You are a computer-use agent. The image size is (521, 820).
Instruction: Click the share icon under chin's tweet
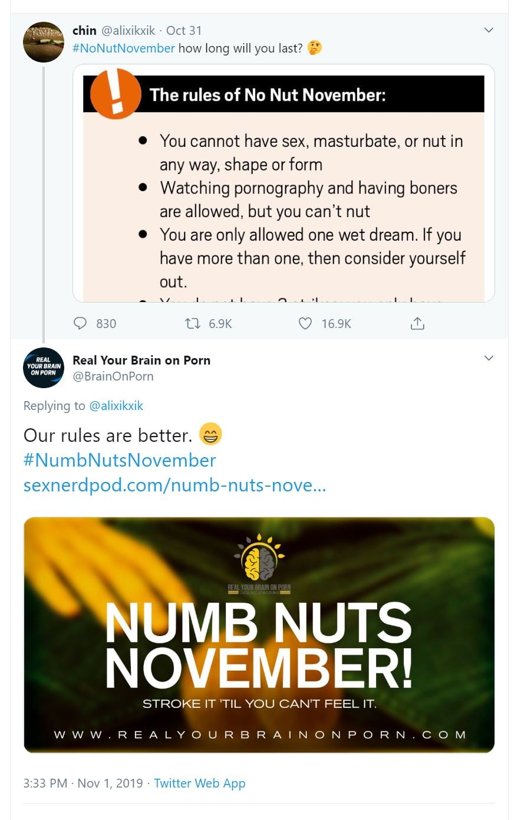pyautogui.click(x=417, y=323)
